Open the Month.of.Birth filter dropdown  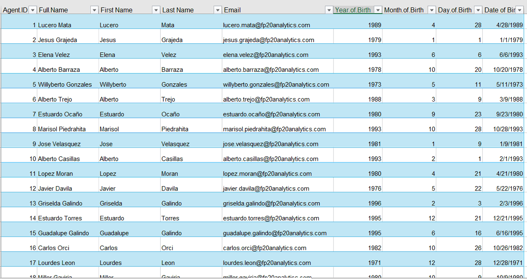tap(431, 10)
